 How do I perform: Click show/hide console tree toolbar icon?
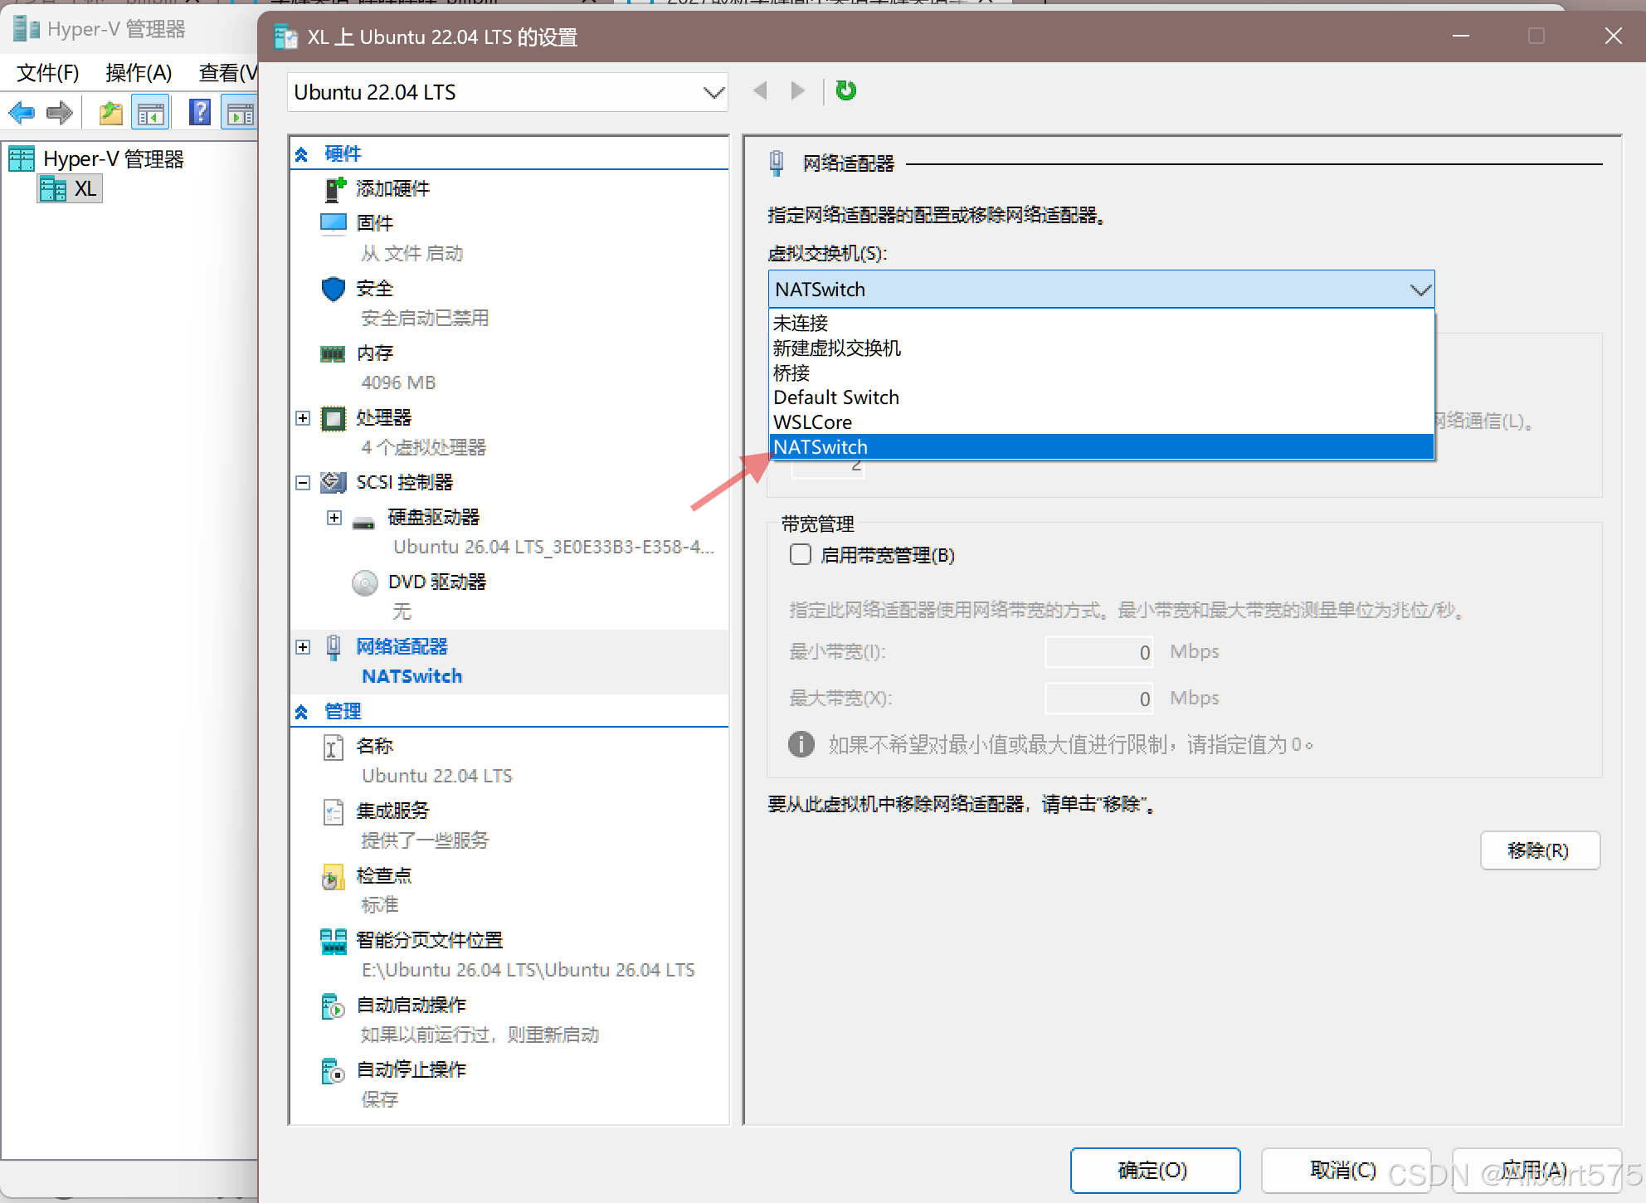click(x=150, y=114)
